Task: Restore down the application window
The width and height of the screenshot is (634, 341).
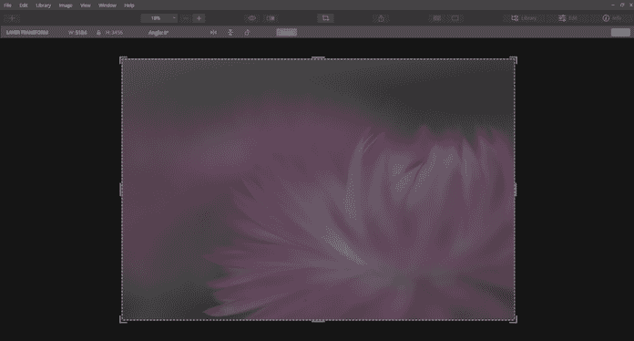Action: click(622, 5)
